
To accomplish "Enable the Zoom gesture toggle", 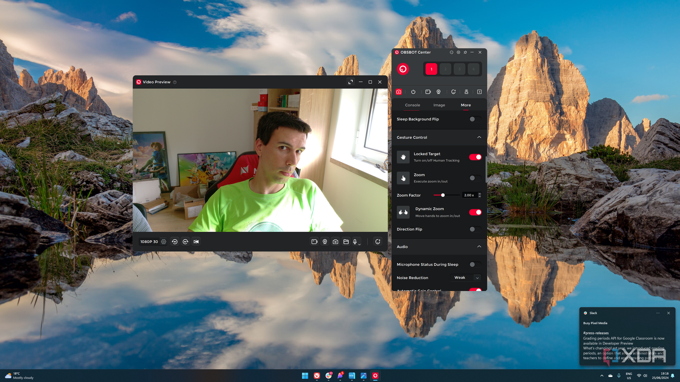I will click(x=475, y=178).
